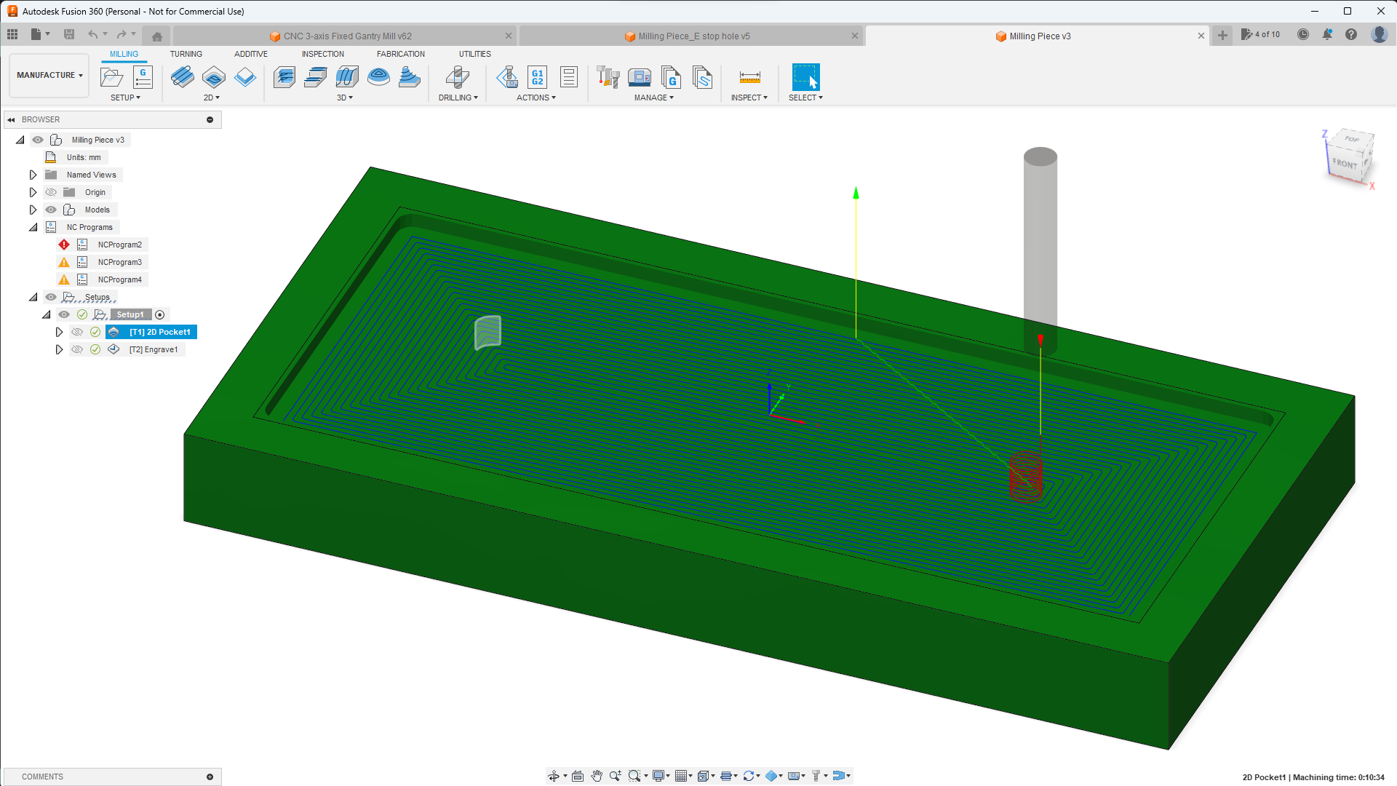Show the hidden Origin folder
Image resolution: width=1397 pixels, height=786 pixels.
51,192
